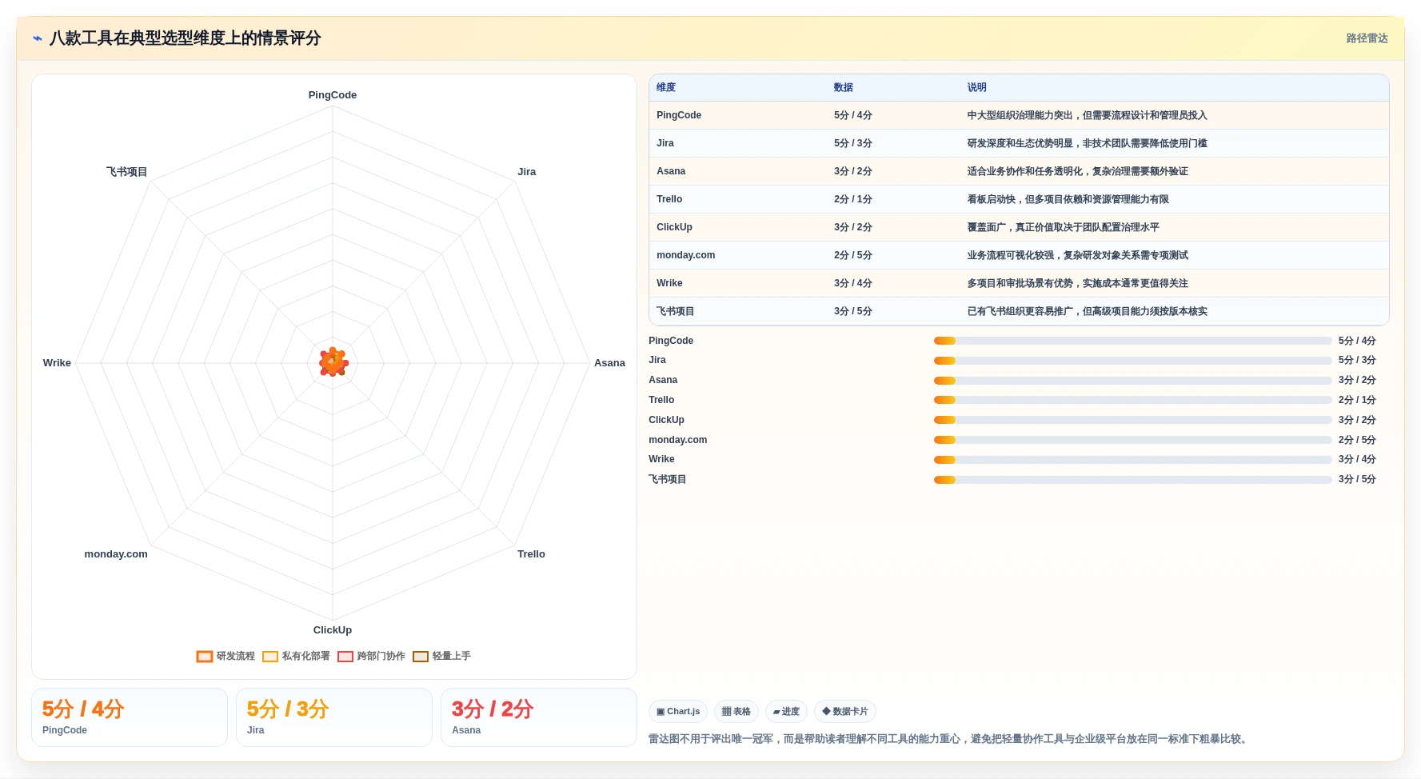This screenshot has width=1421, height=779.
Task: Open the PingCode 5分 / 4分 data card
Action: (130, 717)
